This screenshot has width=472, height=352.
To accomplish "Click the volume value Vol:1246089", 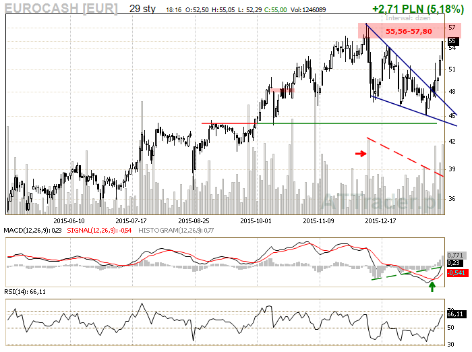I will coord(308,10).
